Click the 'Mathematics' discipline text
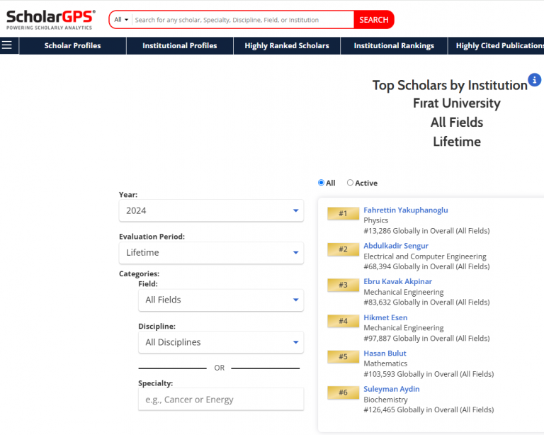The image size is (544, 435). (385, 363)
